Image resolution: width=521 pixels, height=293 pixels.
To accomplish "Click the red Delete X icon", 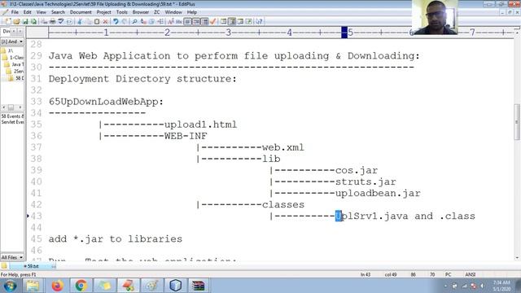I will pos(105,22).
